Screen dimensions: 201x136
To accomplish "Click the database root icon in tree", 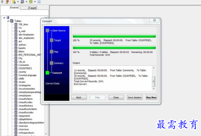I will [8, 18].
